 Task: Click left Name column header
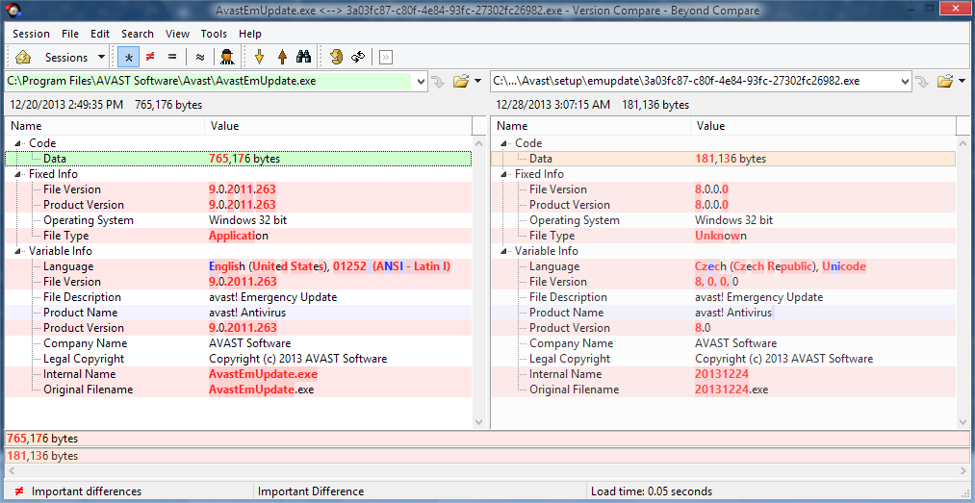coord(105,126)
